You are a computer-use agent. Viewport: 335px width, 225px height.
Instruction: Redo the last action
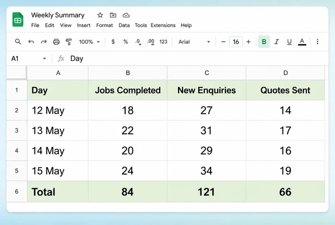pos(44,42)
